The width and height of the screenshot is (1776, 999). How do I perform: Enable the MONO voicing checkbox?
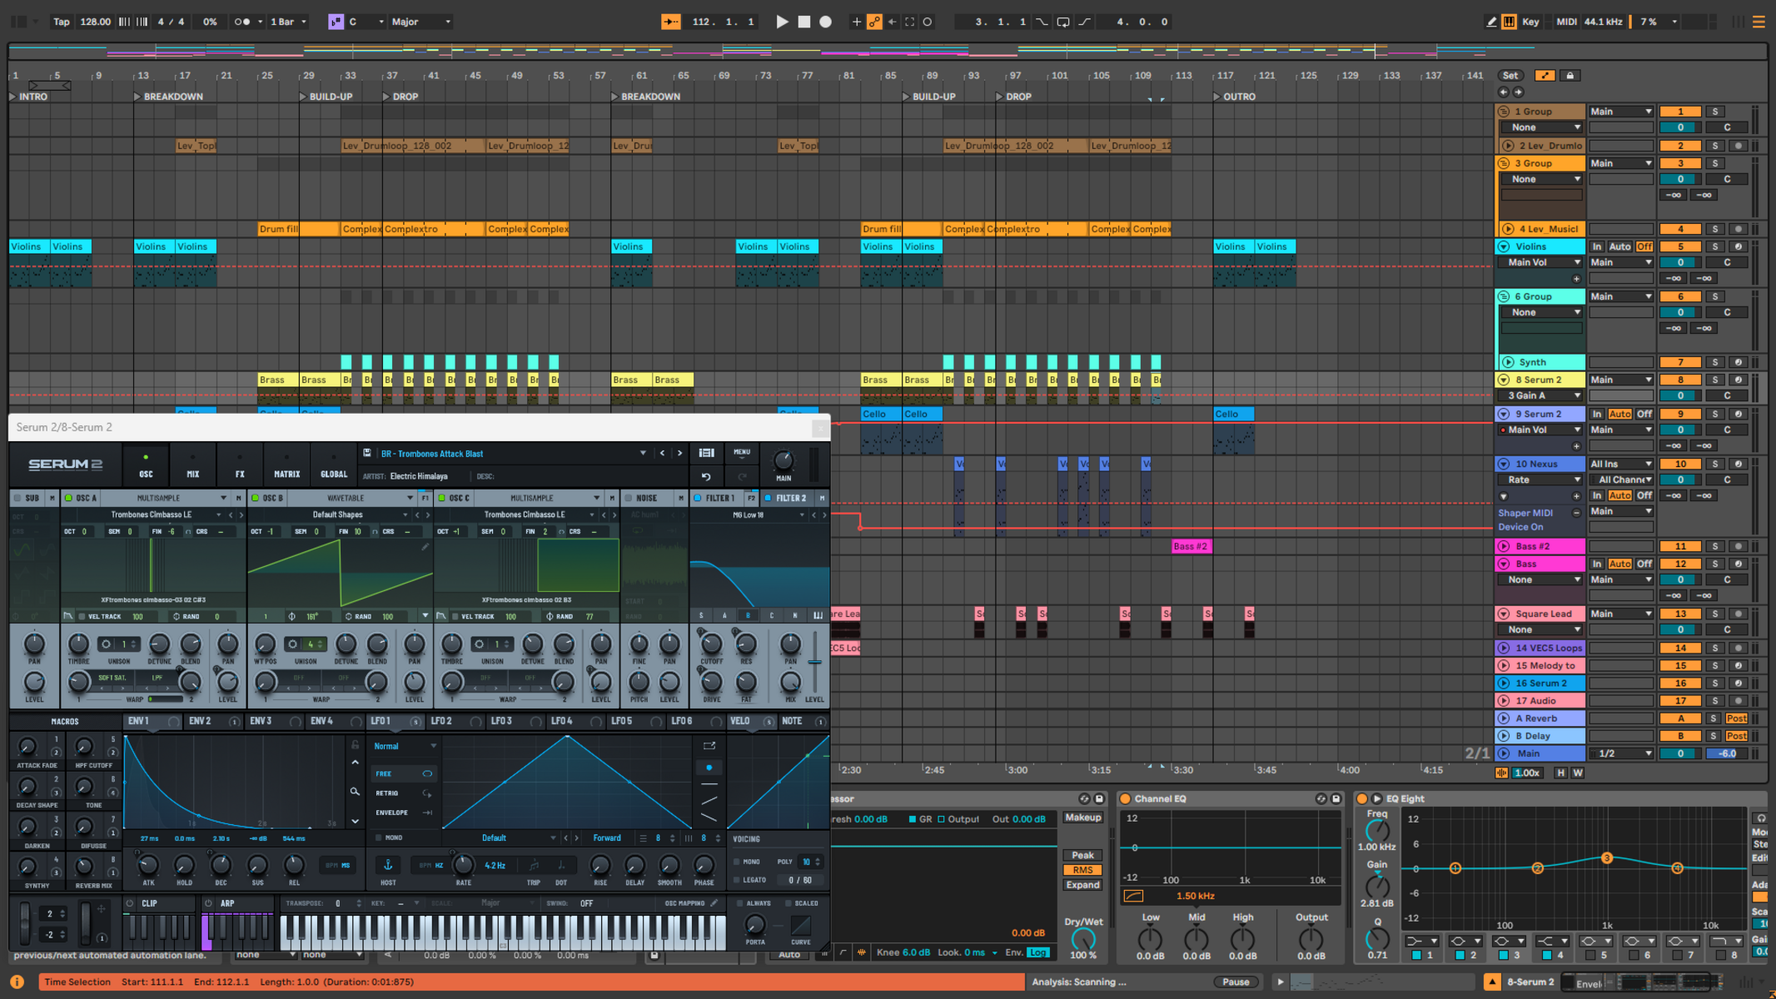(x=738, y=862)
